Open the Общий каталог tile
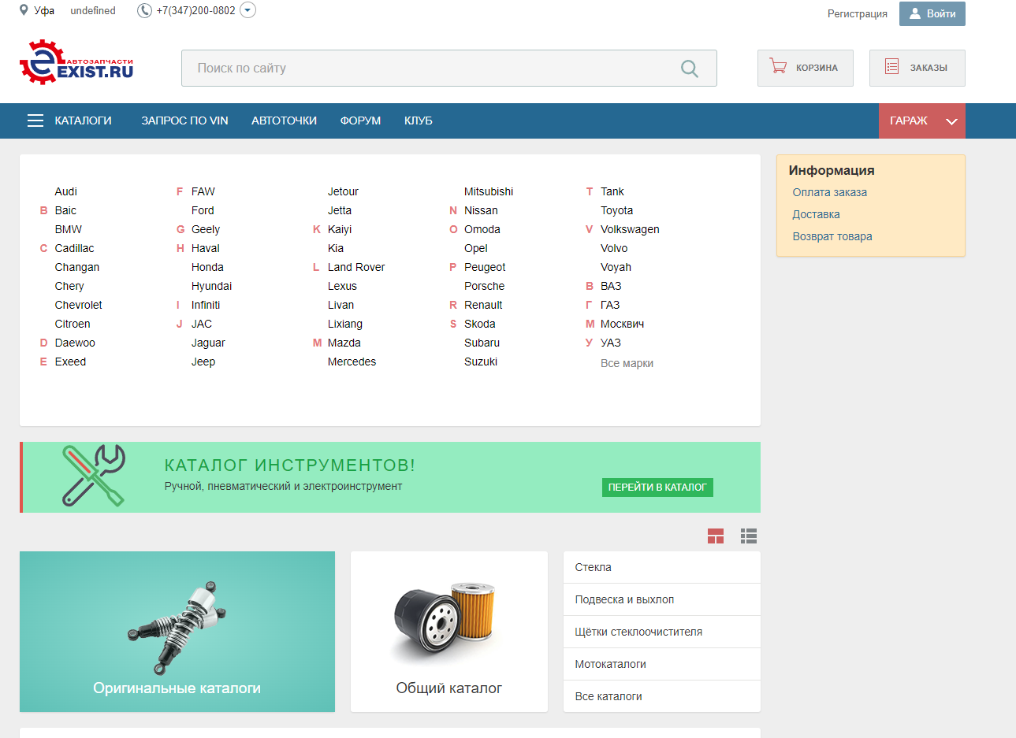1016x738 pixels. coord(449,632)
